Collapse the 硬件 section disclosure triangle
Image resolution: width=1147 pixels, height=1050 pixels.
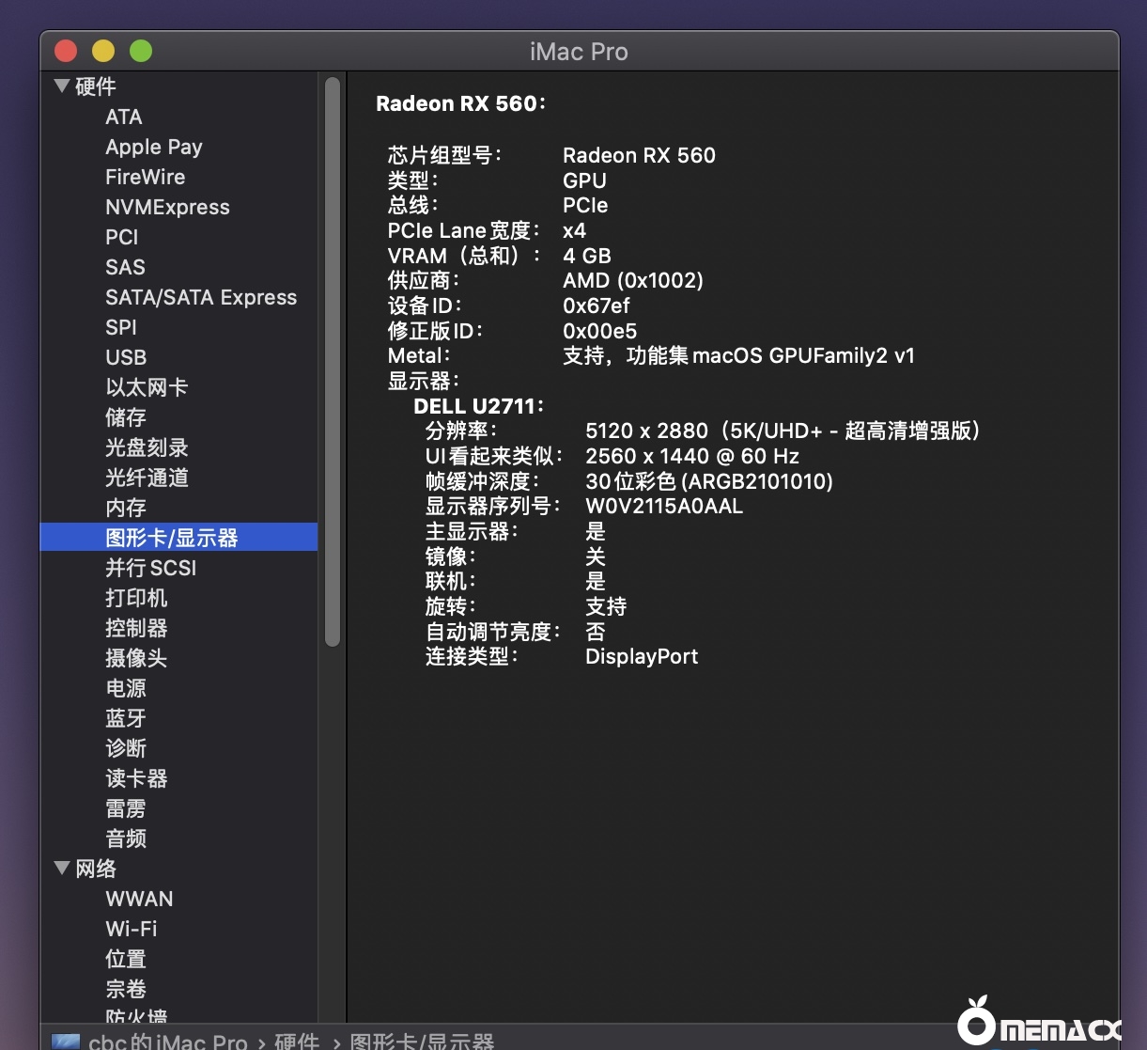[x=62, y=86]
